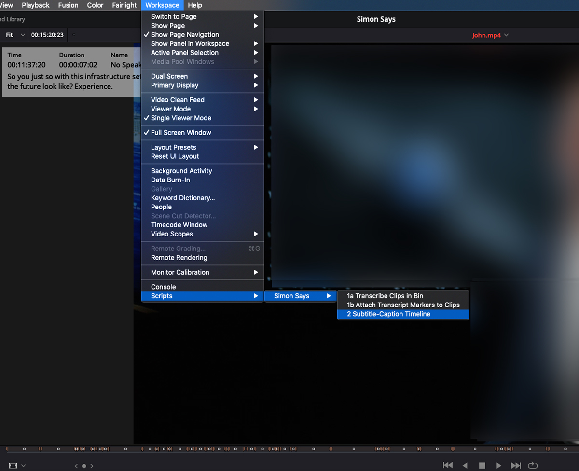Viewport: 579px width, 471px height.
Task: Jump to first frame with the skip-back button
Action: 448,465
